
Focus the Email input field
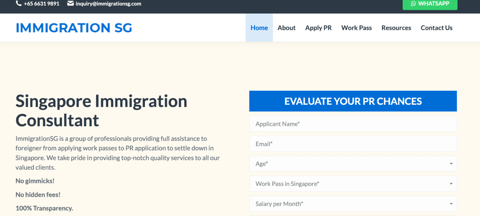pyautogui.click(x=353, y=144)
